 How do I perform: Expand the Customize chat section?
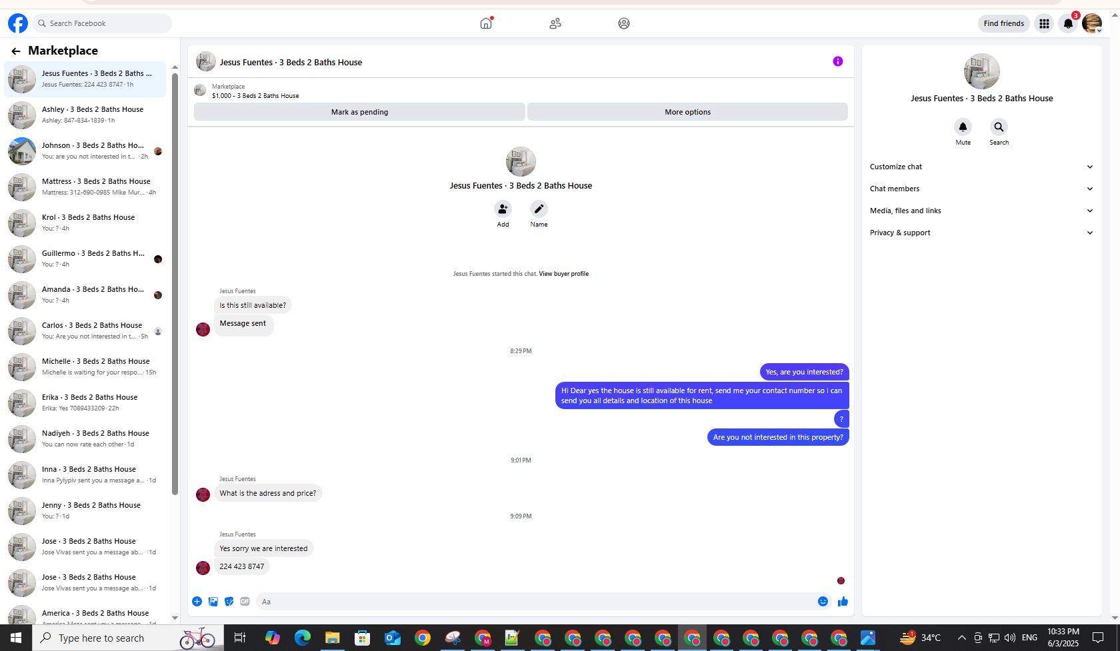point(981,167)
